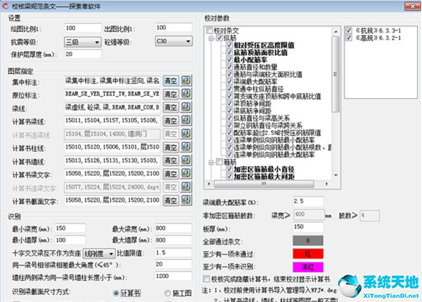Click layer-pick icon for 集中标注 row
This screenshot has width=422, height=302.
(186, 80)
